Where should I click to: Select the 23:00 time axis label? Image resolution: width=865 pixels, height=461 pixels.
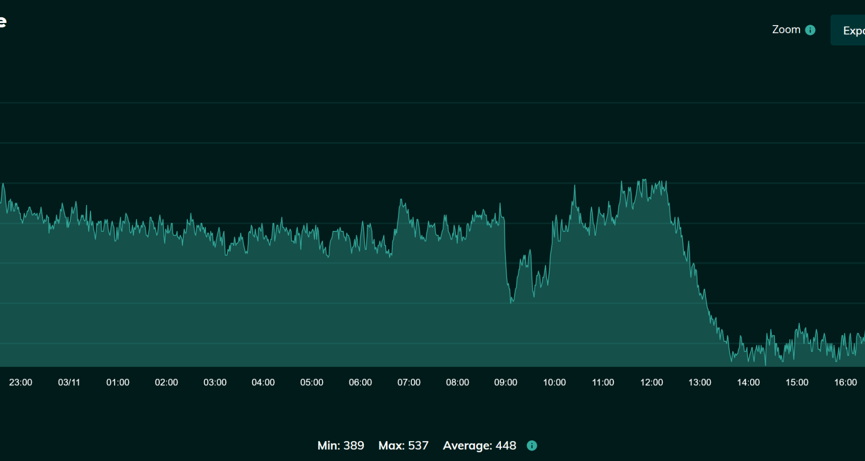tap(21, 382)
